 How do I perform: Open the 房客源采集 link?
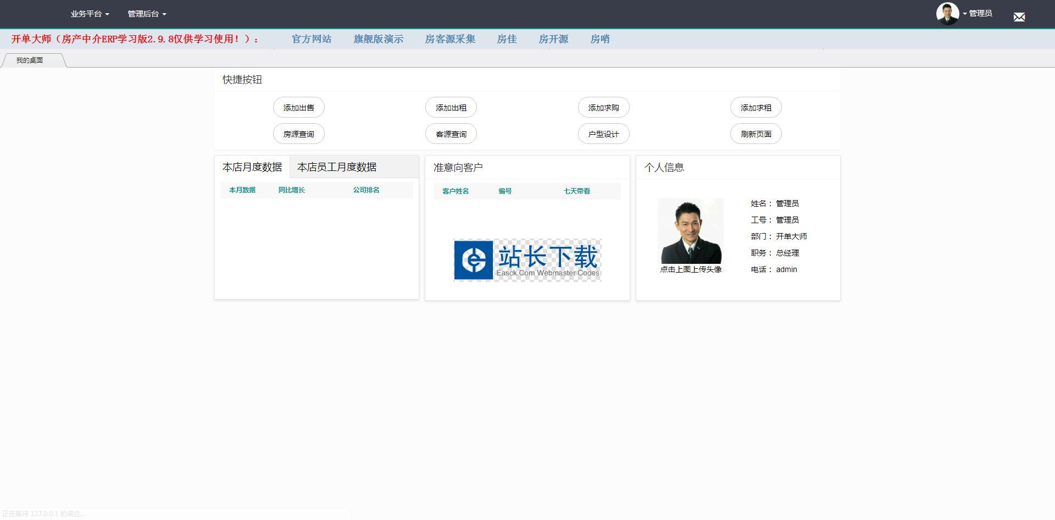[450, 39]
